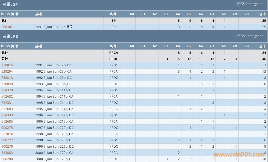The height and width of the screenshot is (162, 268).
Task: Open the 900277 entry link
Action: point(7,140)
